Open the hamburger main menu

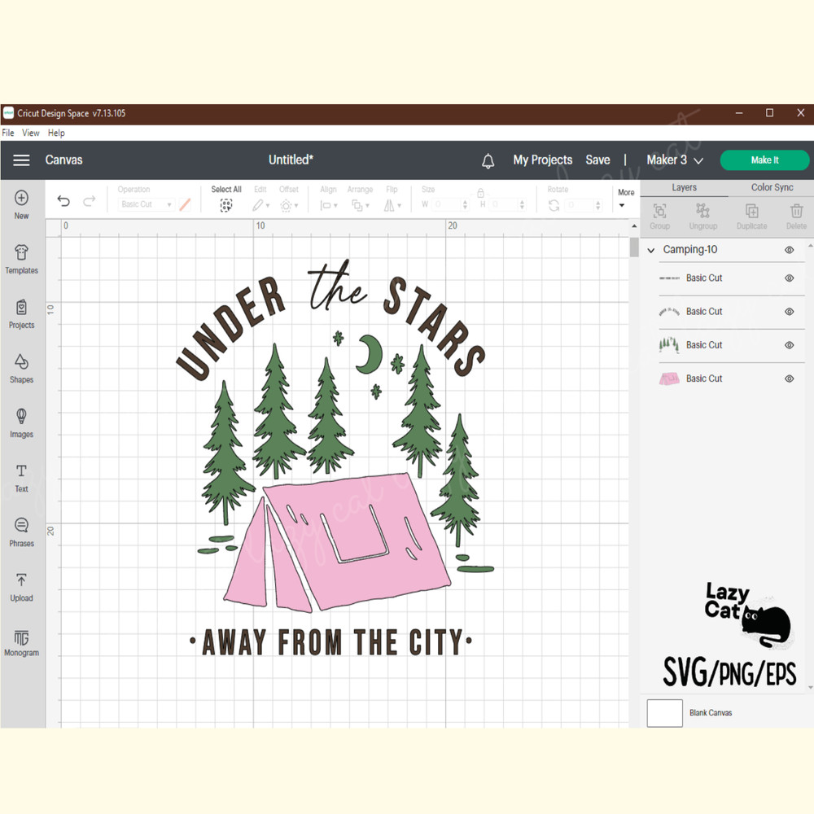point(21,160)
